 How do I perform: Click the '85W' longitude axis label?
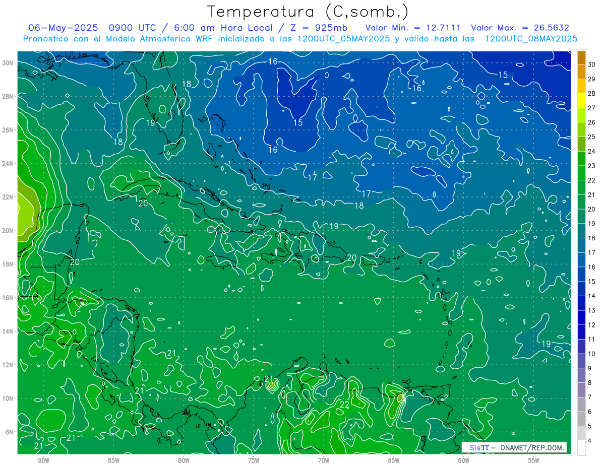pos(113,460)
